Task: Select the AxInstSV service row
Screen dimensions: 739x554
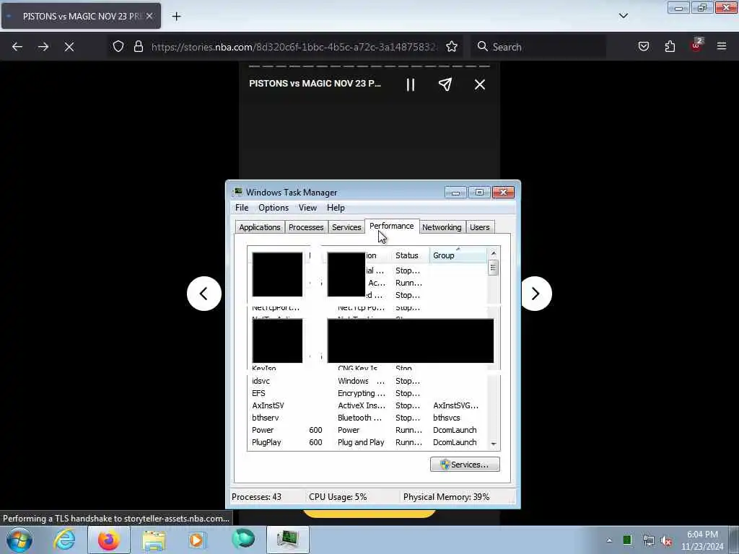Action: (367, 405)
